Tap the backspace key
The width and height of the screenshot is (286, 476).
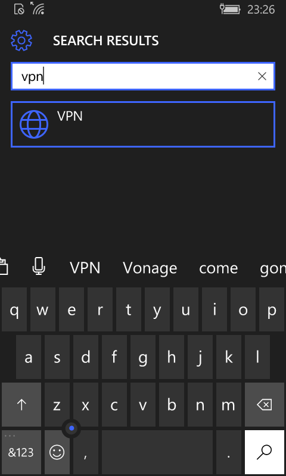tap(265, 405)
